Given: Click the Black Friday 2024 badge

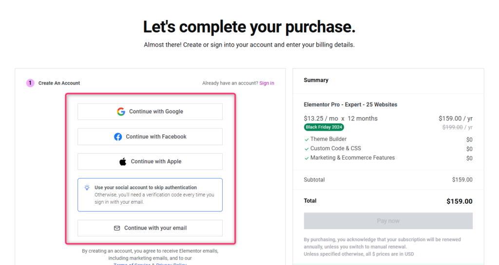Looking at the screenshot, I should 324,127.
